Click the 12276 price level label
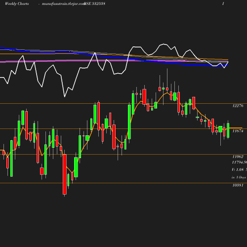Viewport: 247px width, 247px height. [238, 106]
